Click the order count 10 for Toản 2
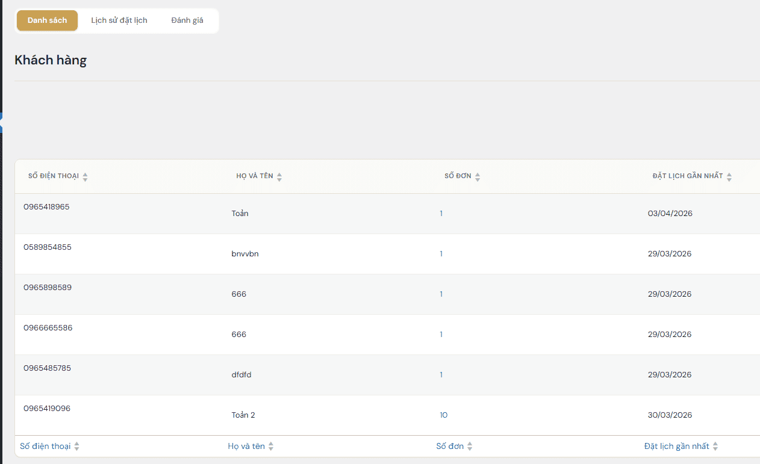The height and width of the screenshot is (464, 760). click(443, 415)
